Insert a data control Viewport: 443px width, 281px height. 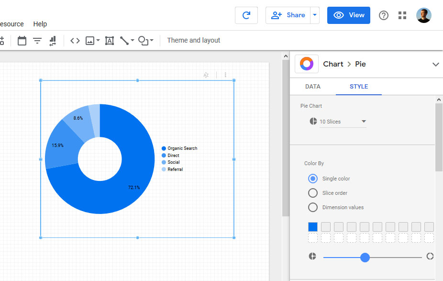pos(53,41)
